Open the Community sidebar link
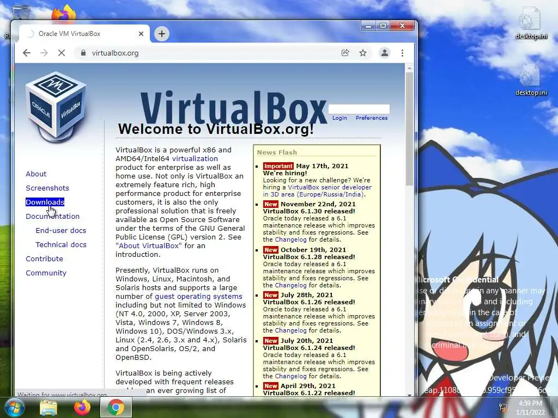Viewport: 558px width, 418px height. [x=46, y=273]
